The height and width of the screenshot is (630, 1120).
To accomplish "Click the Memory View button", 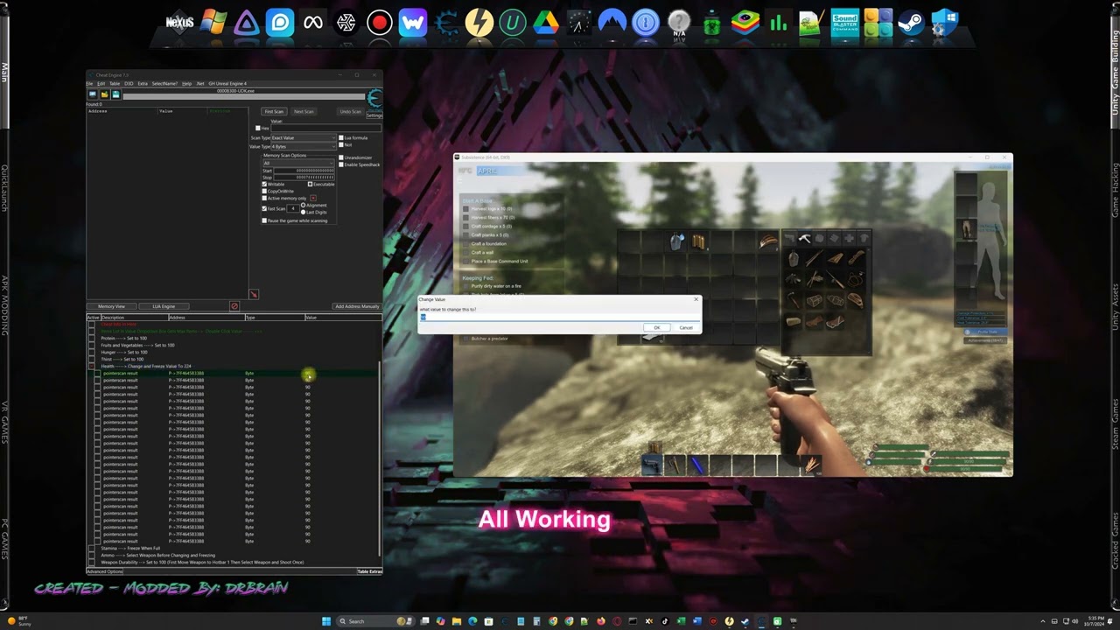I will pyautogui.click(x=111, y=306).
